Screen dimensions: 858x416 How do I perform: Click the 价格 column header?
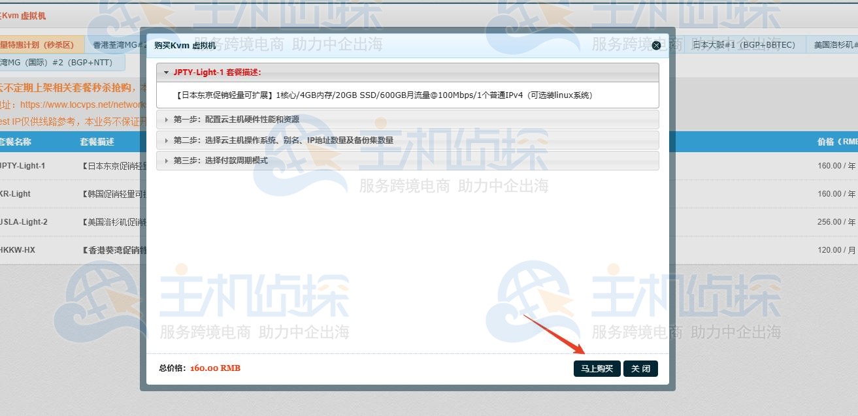(x=837, y=142)
